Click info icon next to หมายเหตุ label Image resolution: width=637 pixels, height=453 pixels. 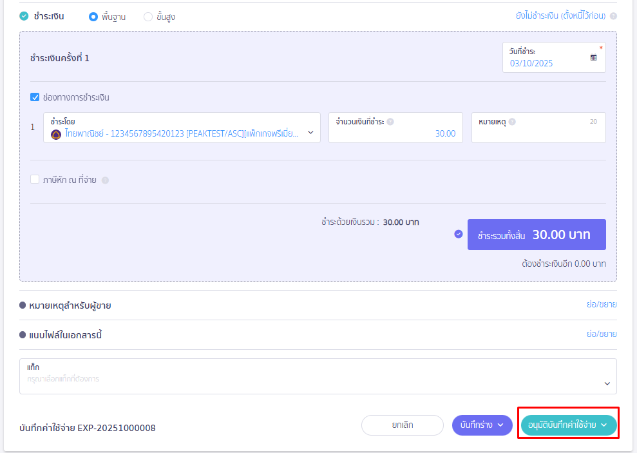512,122
